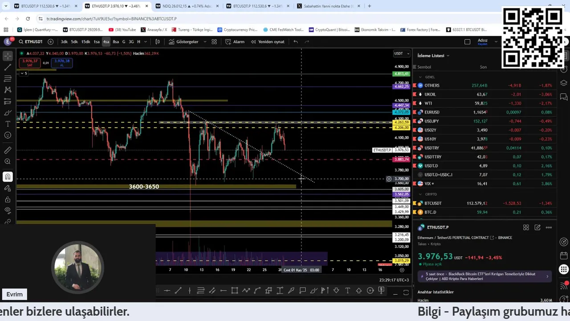Toggle hide all drawings eye icon
The height and width of the screenshot is (321, 570).
tap(8, 210)
